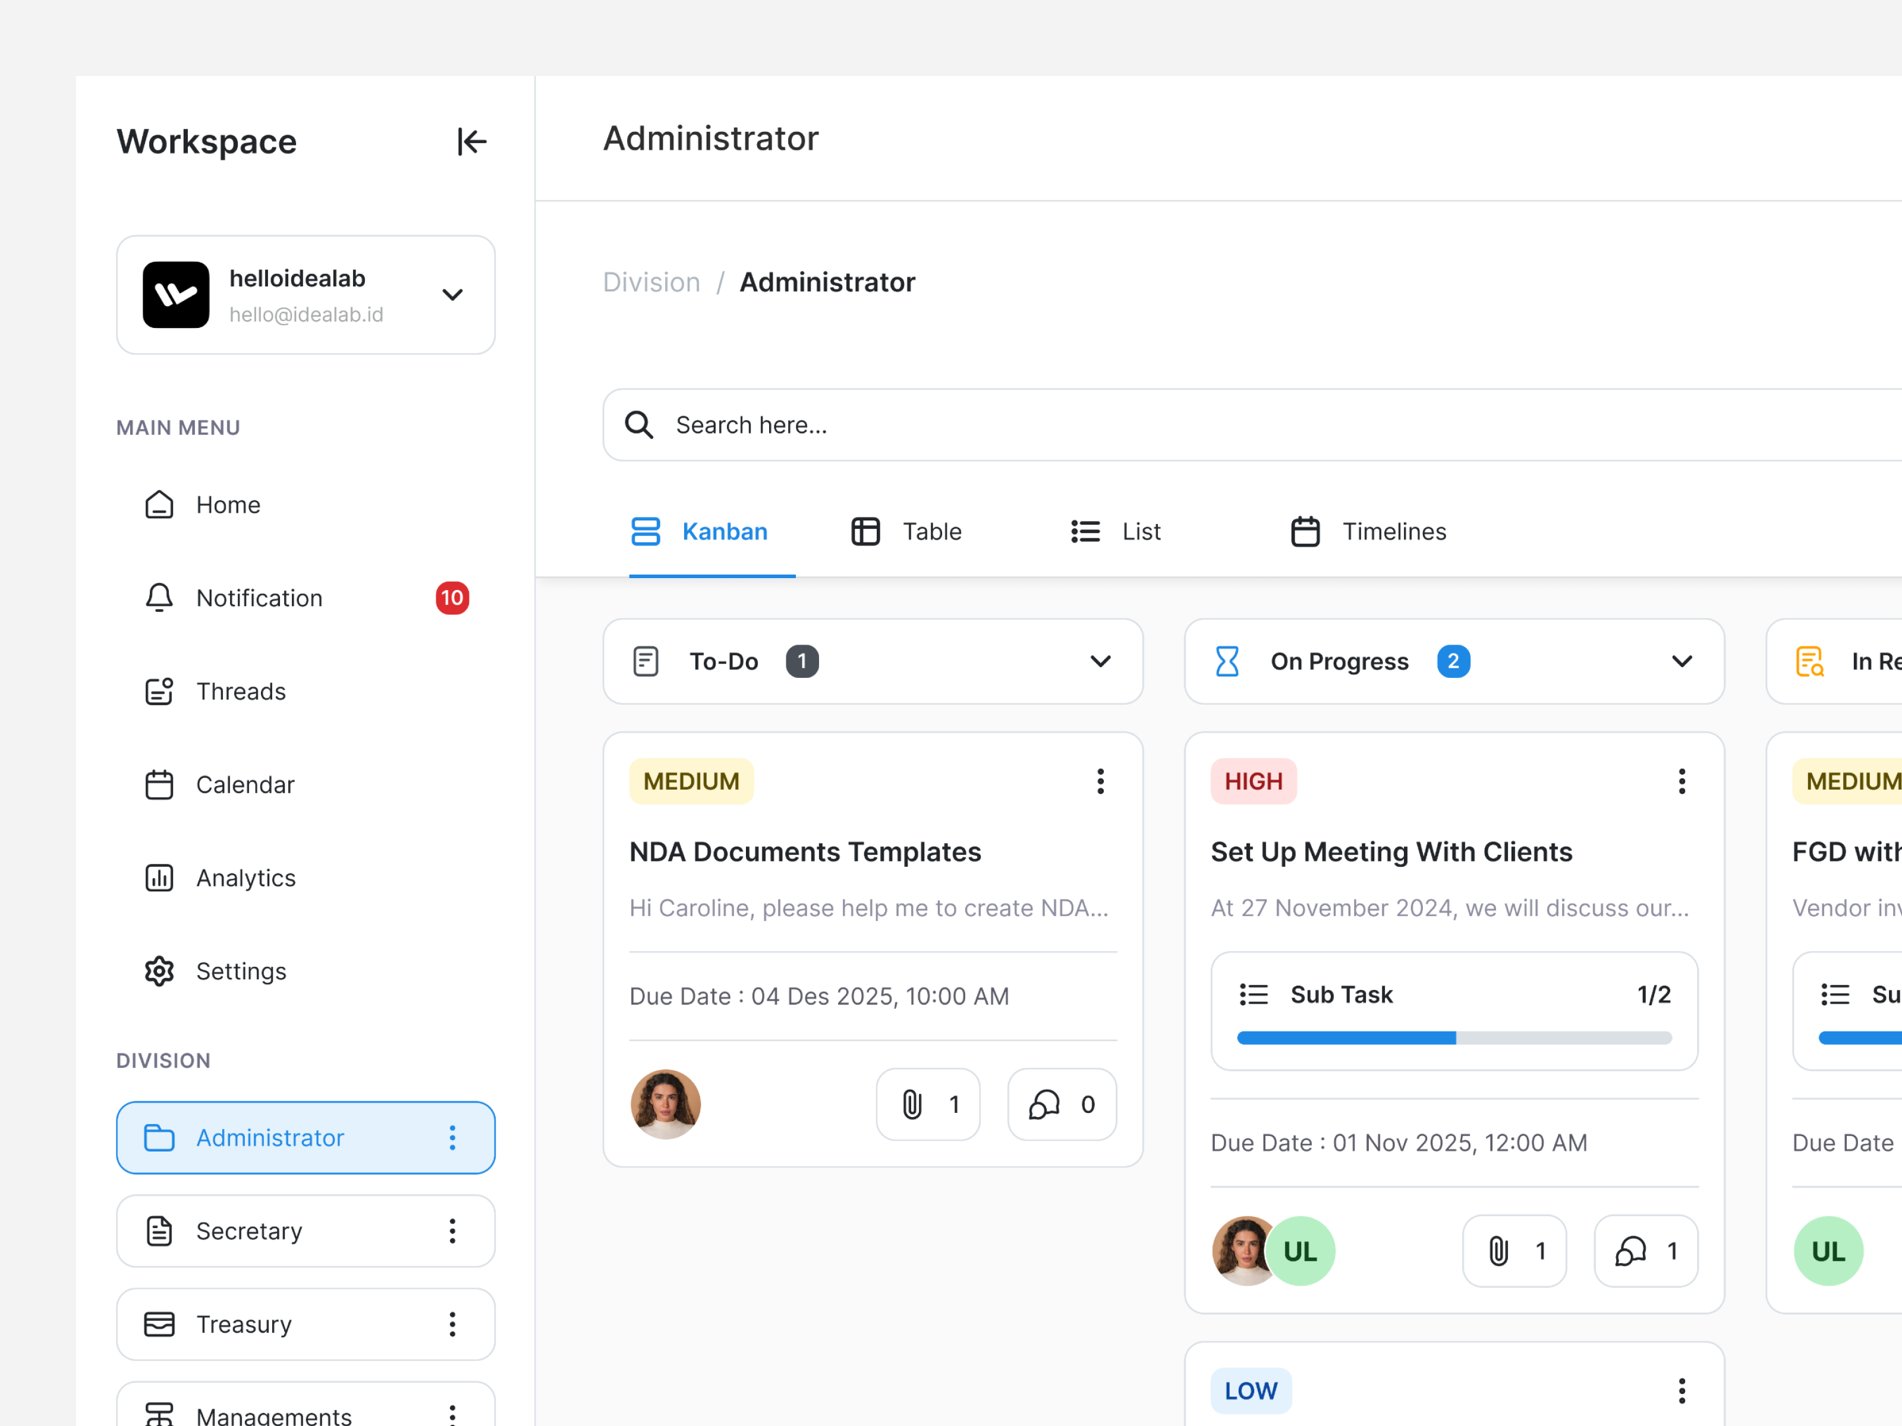
Task: Switch to the Table view tab
Action: pyautogui.click(x=906, y=532)
